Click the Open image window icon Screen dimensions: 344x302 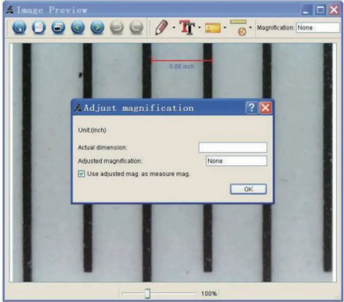[58, 28]
